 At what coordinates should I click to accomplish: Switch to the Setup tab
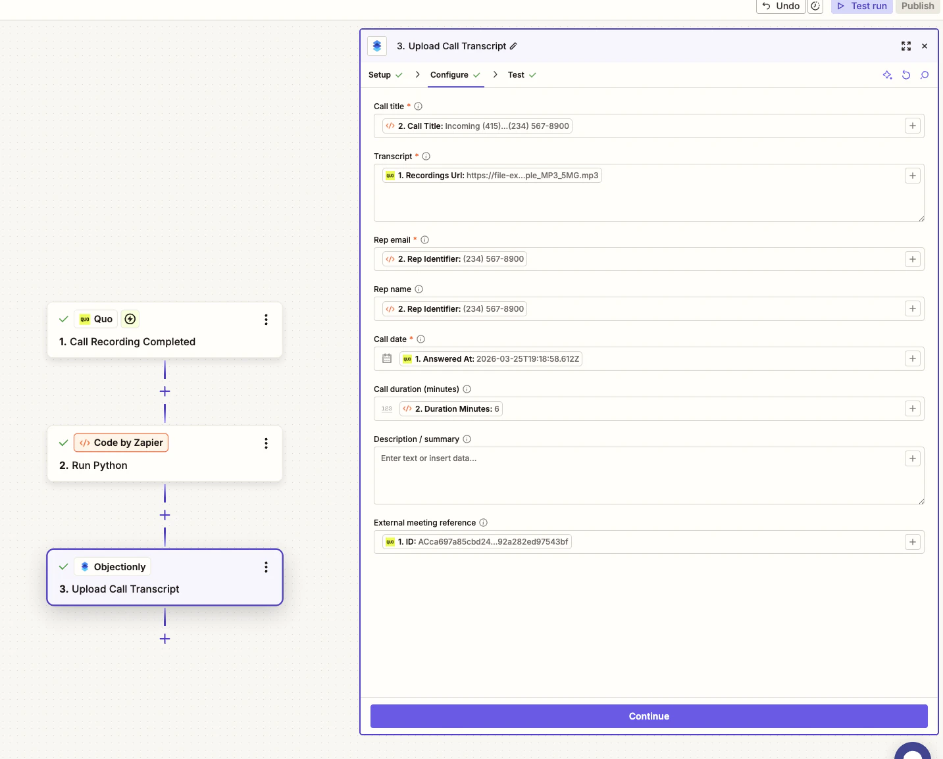[380, 75]
